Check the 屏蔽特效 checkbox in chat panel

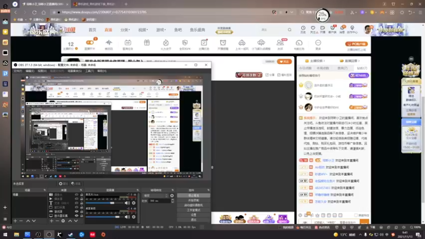(356, 215)
